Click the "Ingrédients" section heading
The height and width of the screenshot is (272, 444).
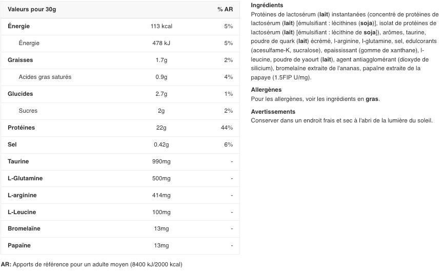(267, 5)
